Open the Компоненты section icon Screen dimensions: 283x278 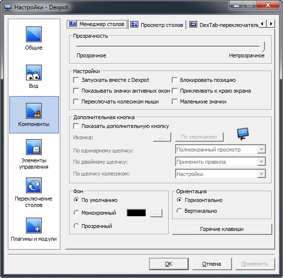pos(34,111)
